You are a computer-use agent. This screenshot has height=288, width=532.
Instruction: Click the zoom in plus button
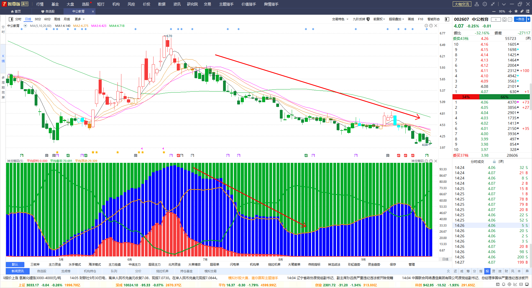510,11
